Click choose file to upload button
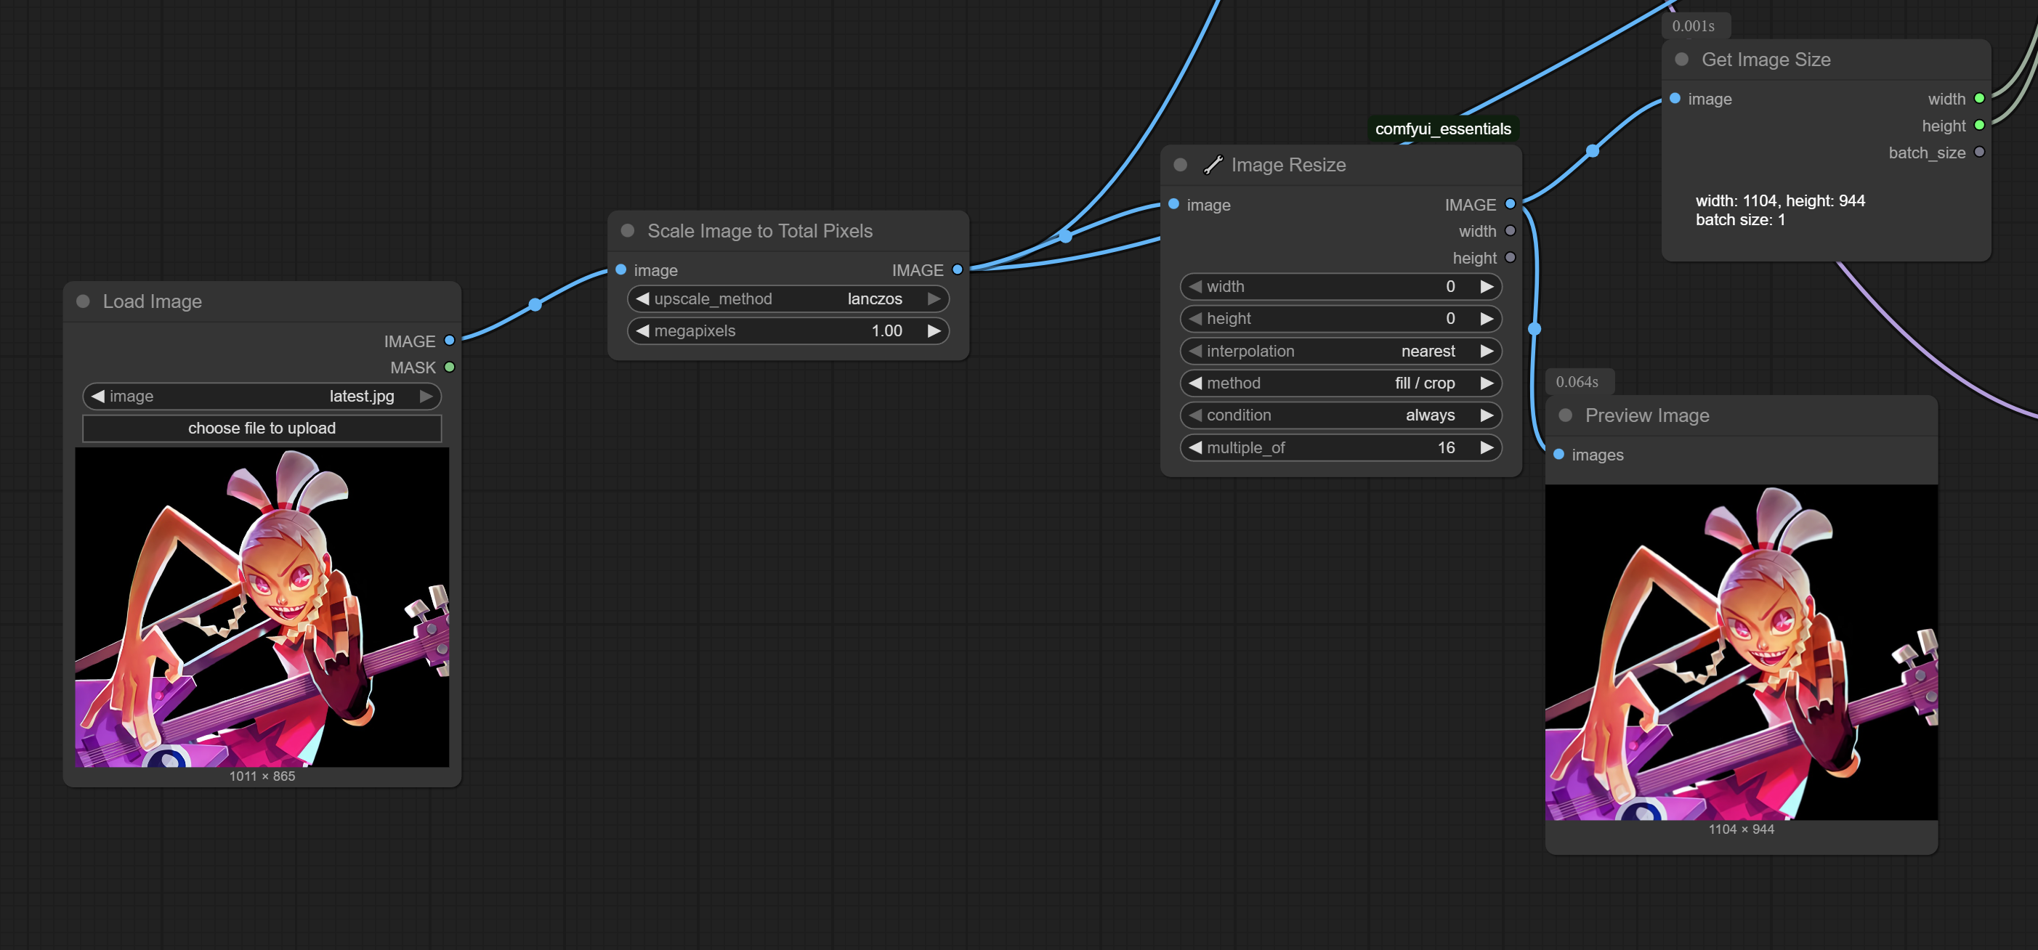2038x950 pixels. click(x=262, y=428)
